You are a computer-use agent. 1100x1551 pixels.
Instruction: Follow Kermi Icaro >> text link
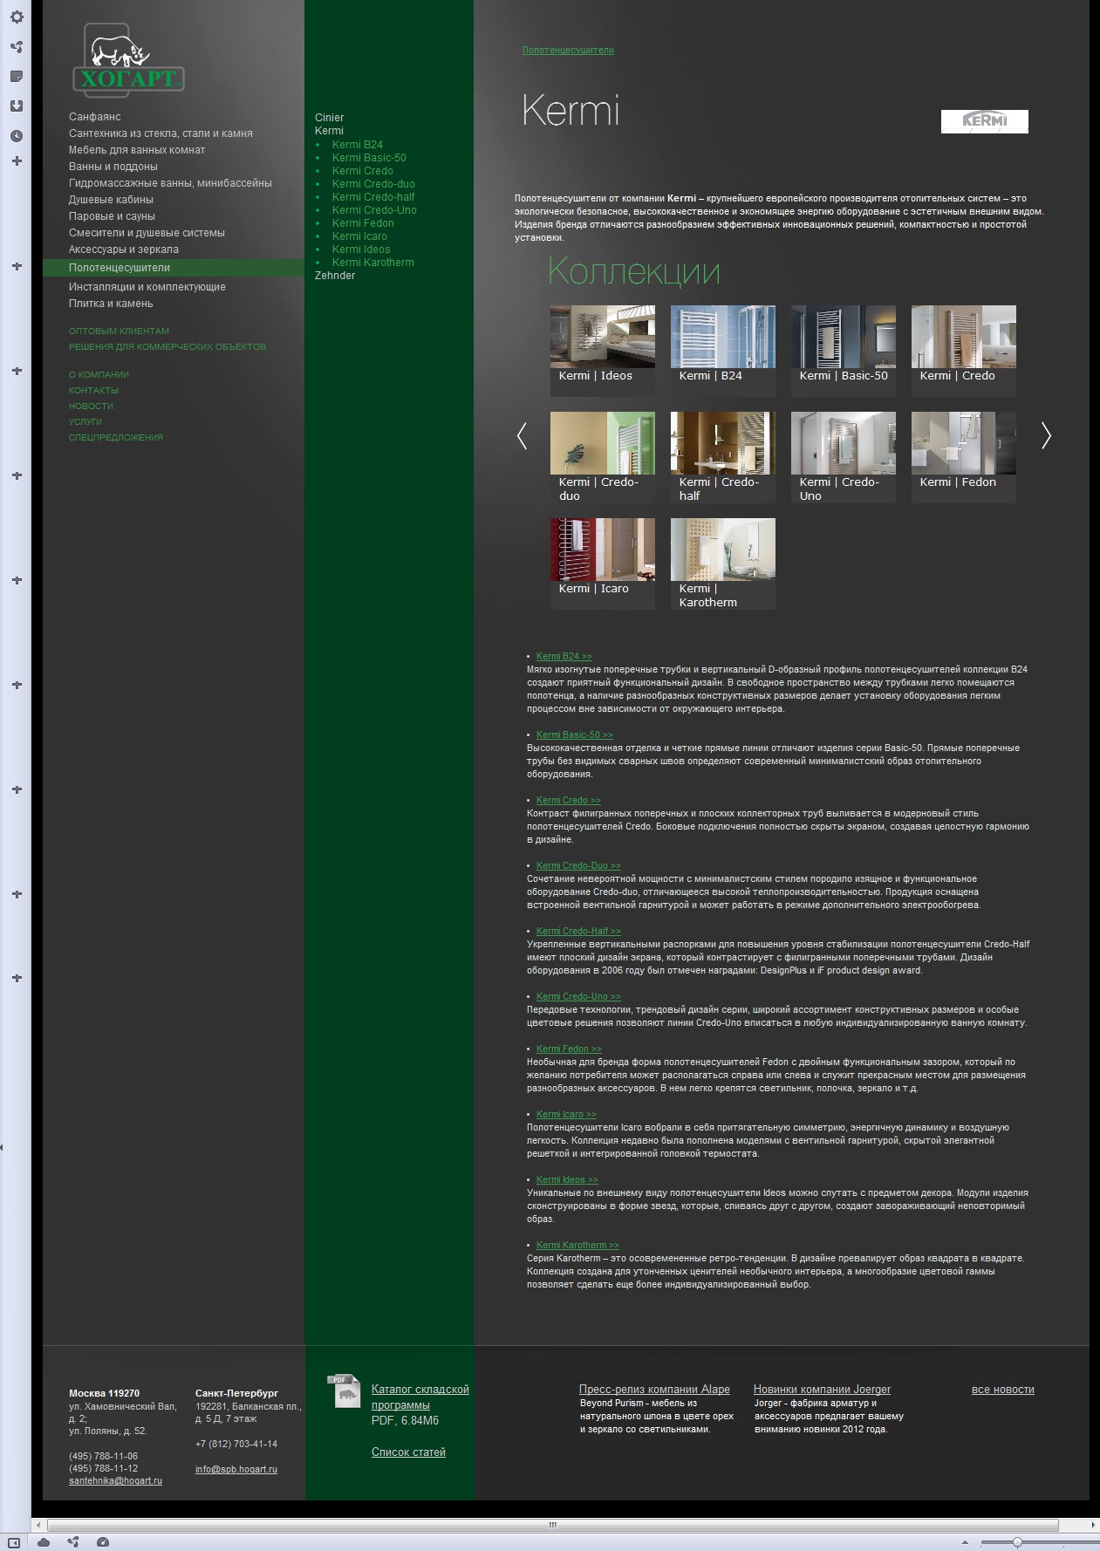tap(566, 1115)
